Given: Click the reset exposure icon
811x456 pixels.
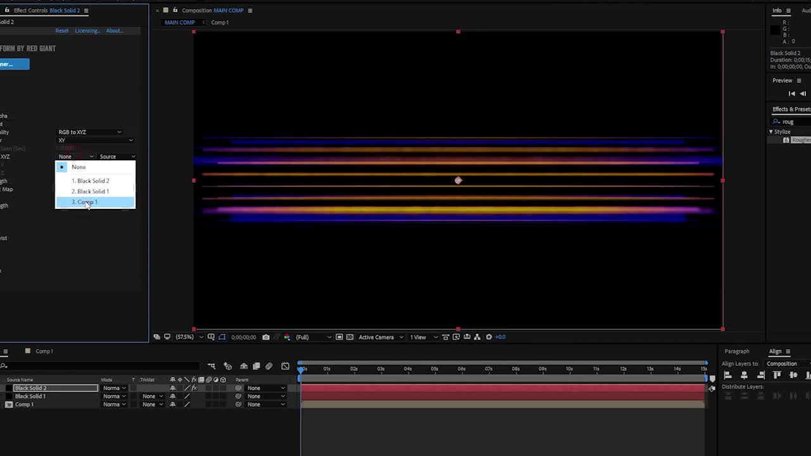Looking at the screenshot, I should coord(489,337).
